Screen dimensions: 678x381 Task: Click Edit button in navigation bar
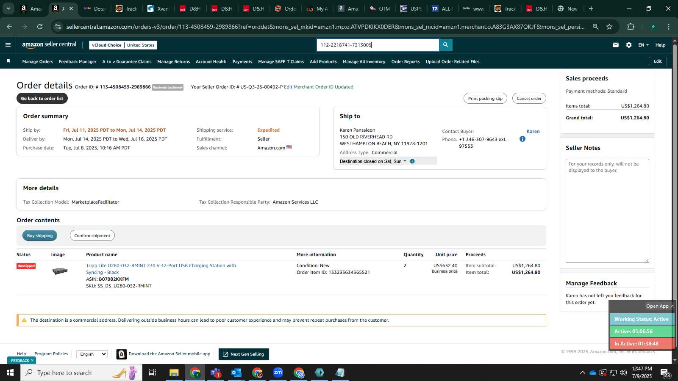point(658,61)
